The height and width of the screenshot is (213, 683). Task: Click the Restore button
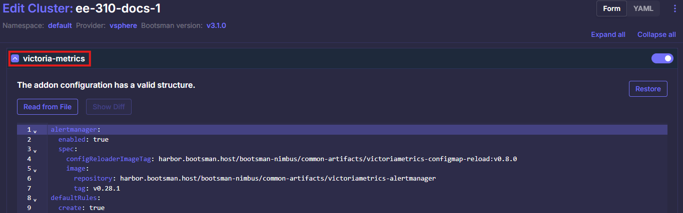pyautogui.click(x=648, y=89)
